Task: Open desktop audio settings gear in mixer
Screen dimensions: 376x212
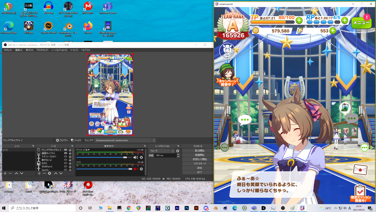Action: (141, 157)
